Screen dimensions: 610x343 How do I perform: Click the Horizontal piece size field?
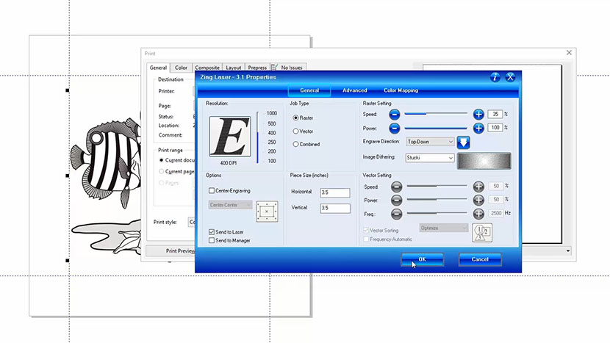(334, 192)
